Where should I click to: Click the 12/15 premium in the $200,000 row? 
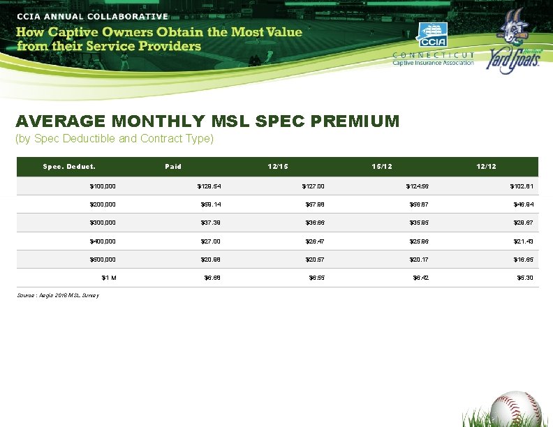(x=315, y=204)
